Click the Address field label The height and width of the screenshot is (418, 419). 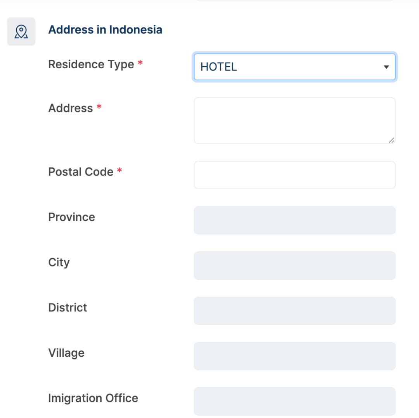pyautogui.click(x=70, y=108)
